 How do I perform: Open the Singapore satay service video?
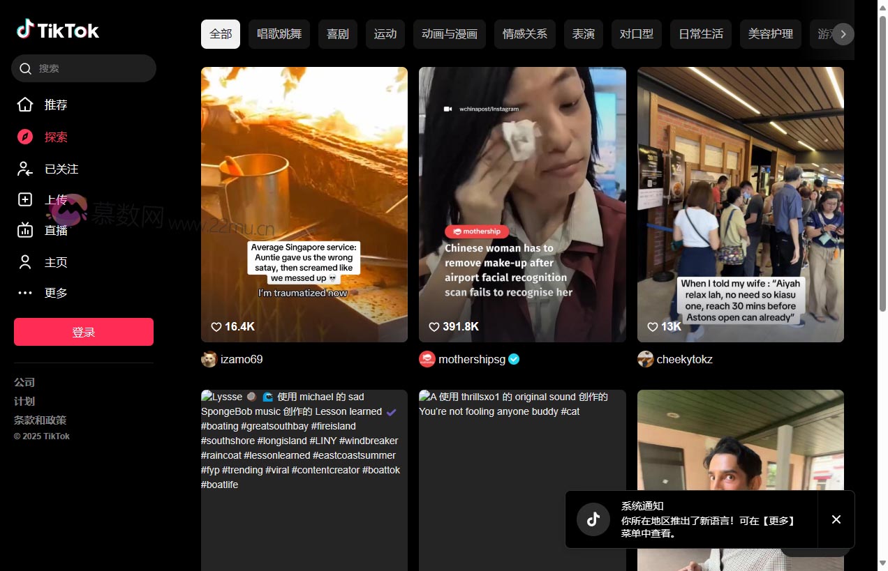pos(304,204)
